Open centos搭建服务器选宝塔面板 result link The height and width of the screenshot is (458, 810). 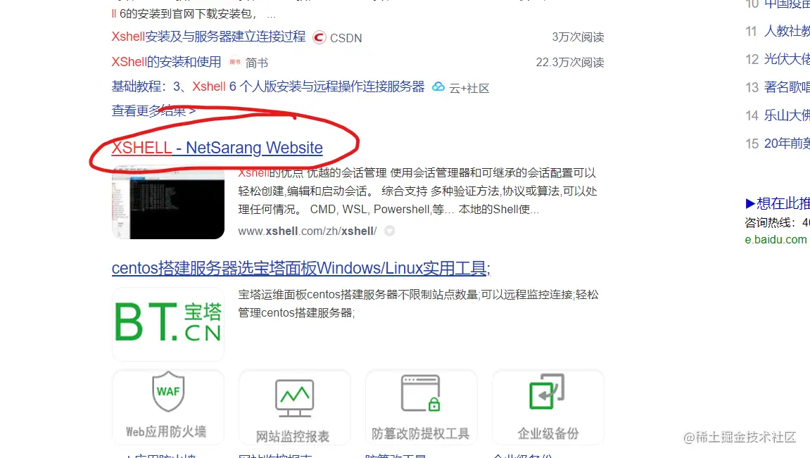point(301,268)
